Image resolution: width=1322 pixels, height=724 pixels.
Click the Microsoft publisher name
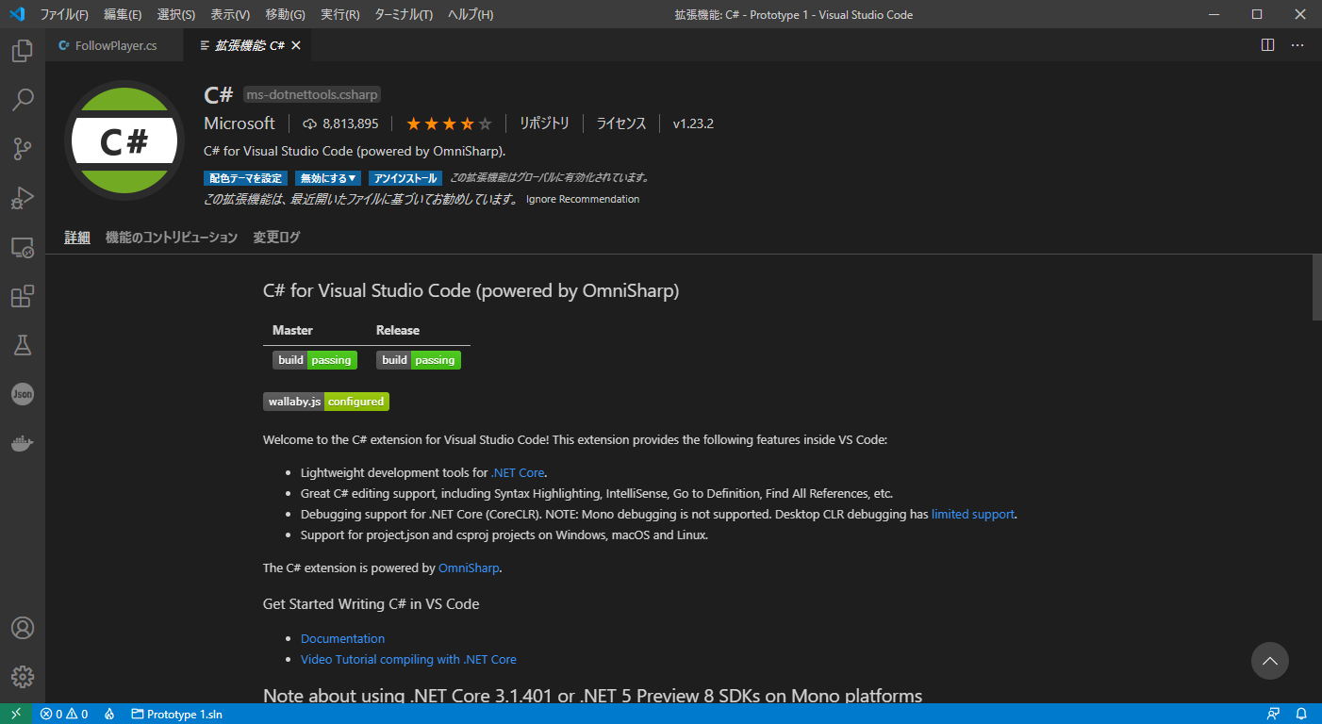click(x=240, y=123)
